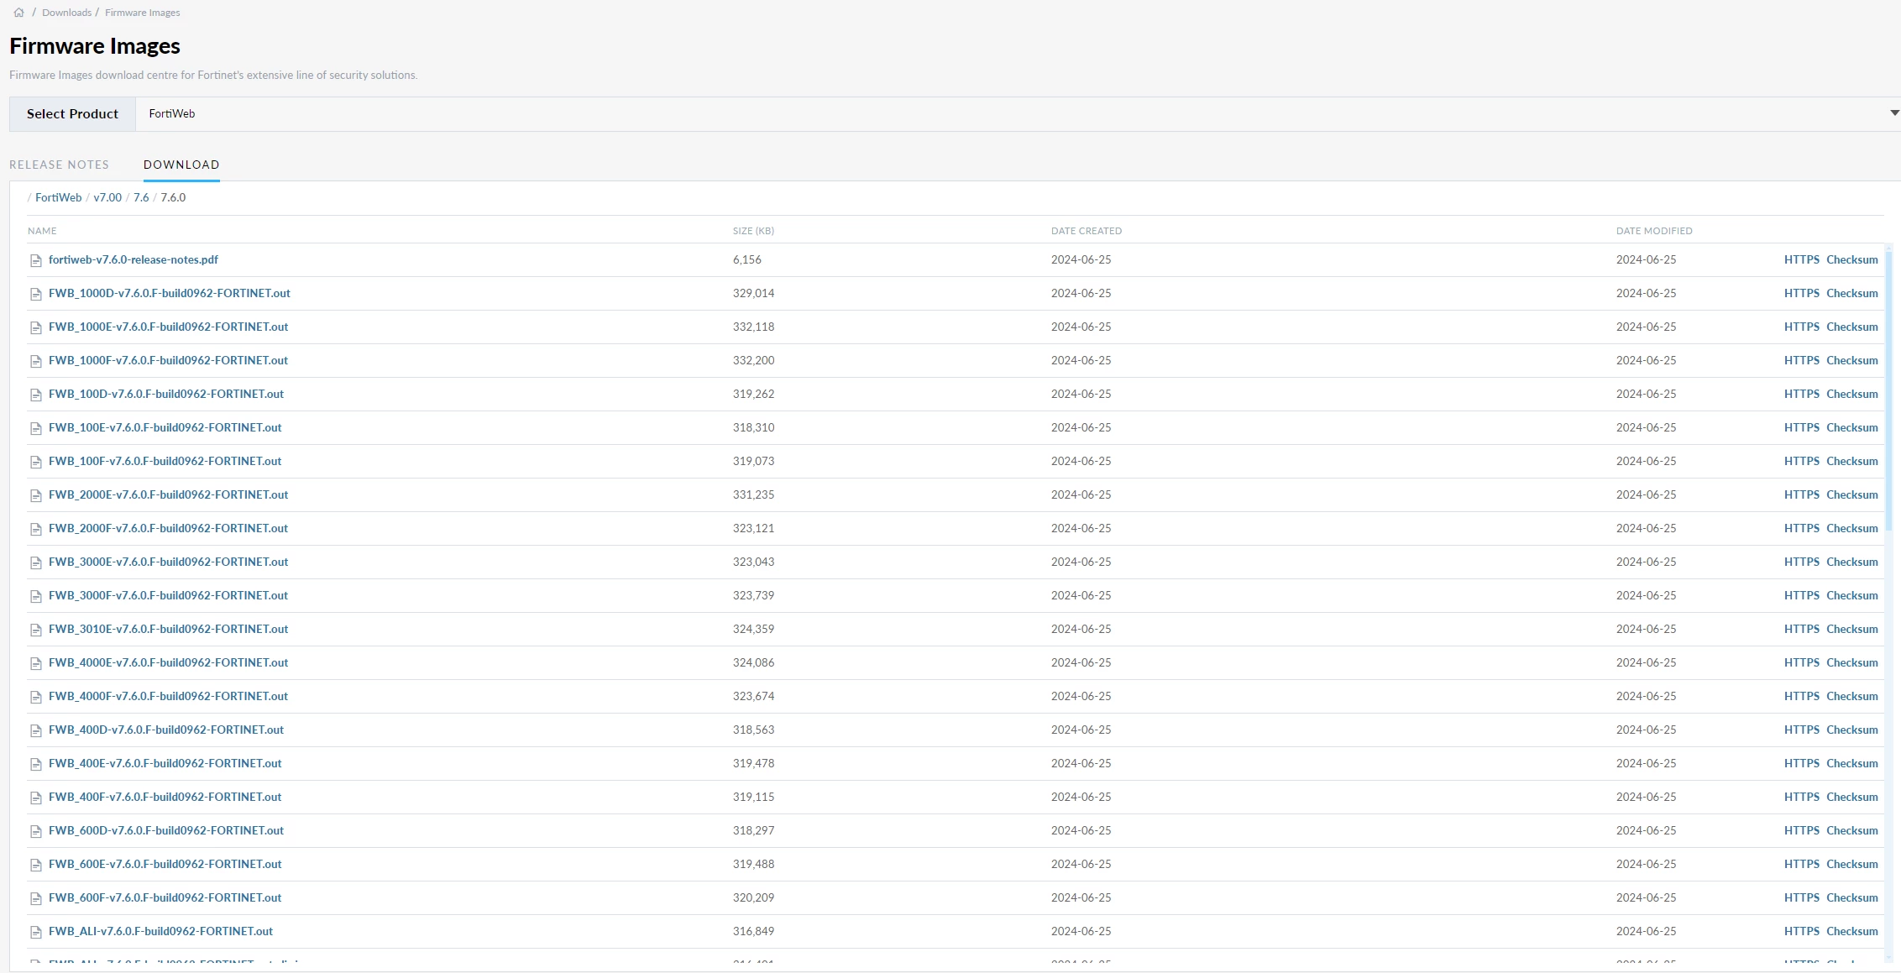Click file icon beside FWB_1000D firmware row
Screen dimensions: 1901x973
coord(36,294)
